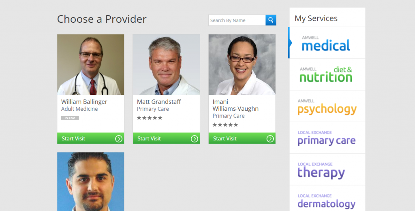This screenshot has height=211, width=415.
Task: Click the NEW badge under William Ballinger
Action: tap(70, 118)
